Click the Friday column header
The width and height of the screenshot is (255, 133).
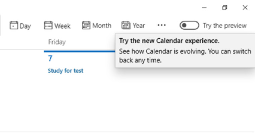point(57,42)
